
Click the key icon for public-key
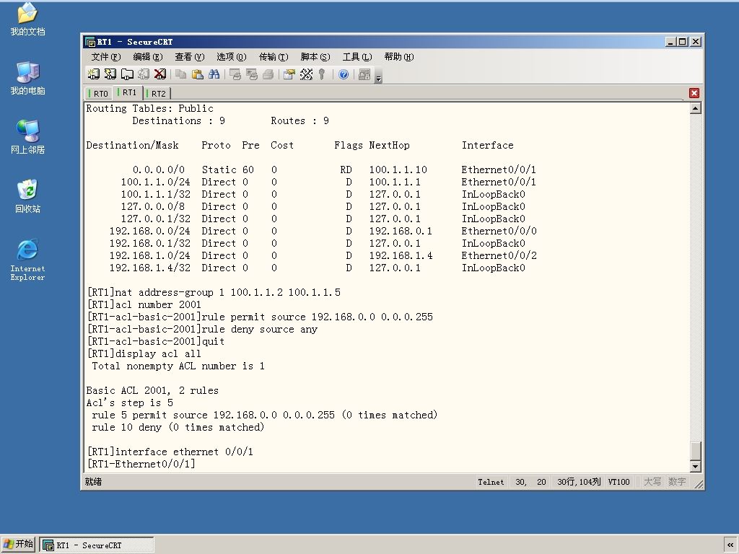coord(322,74)
